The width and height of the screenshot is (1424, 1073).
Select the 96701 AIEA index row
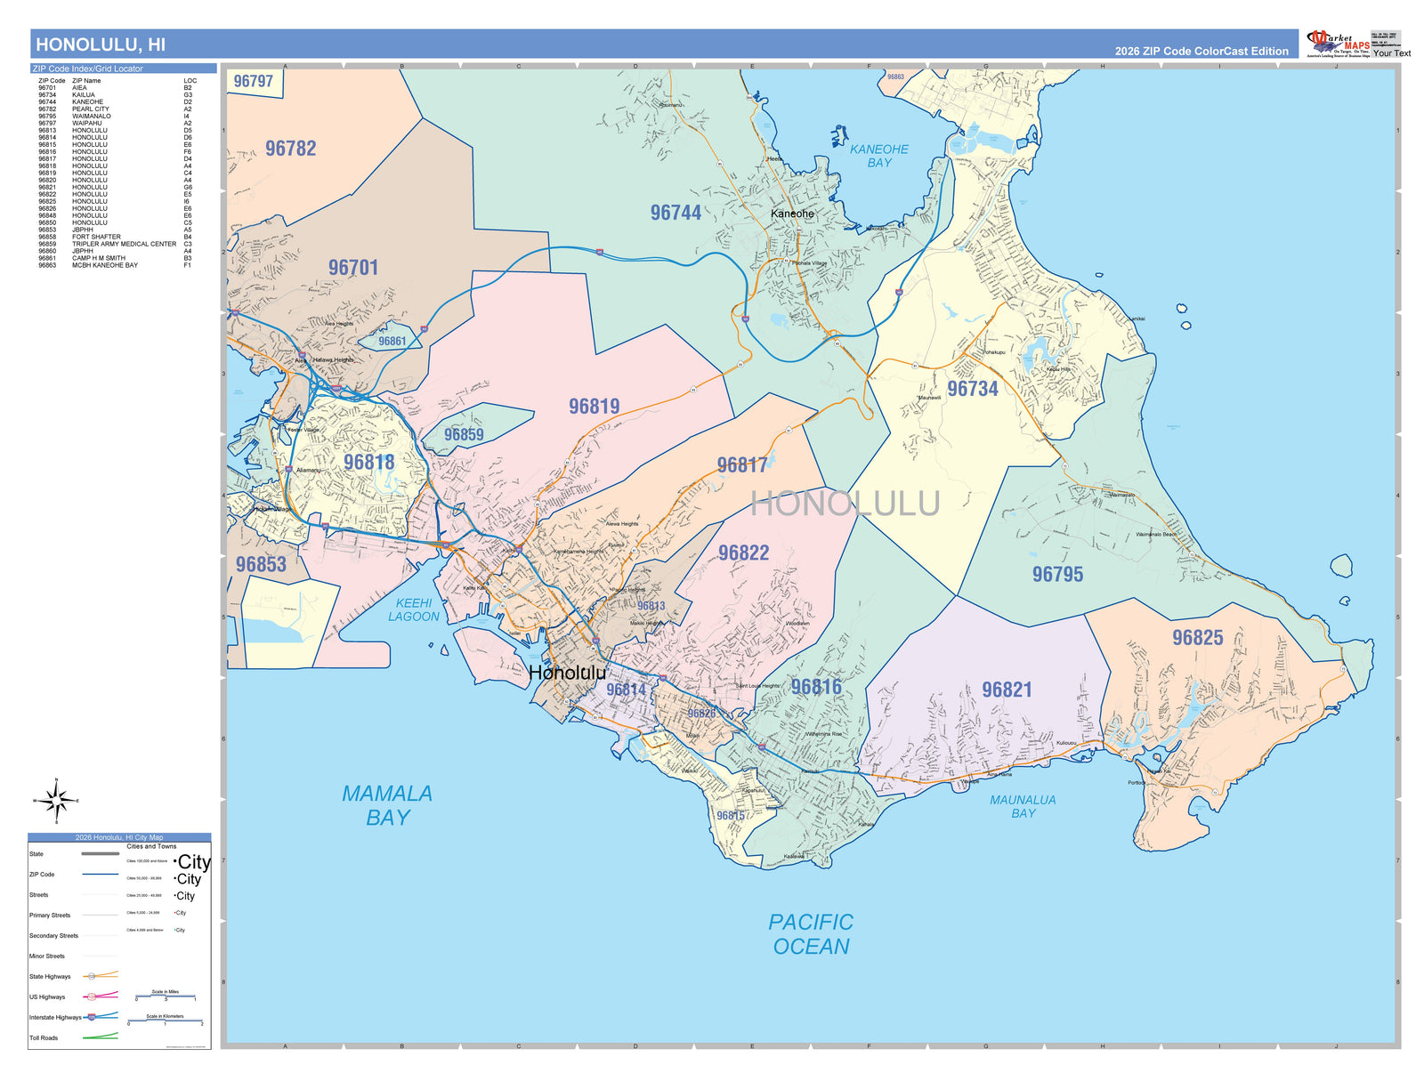(x=116, y=88)
